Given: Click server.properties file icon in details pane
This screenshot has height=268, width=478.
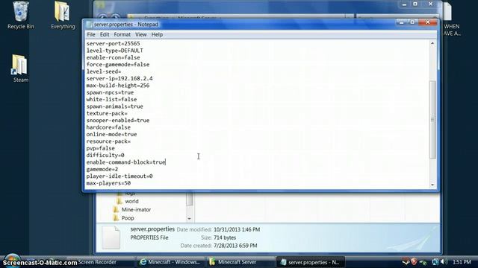Looking at the screenshot, I should [111, 237].
